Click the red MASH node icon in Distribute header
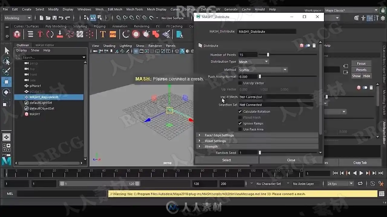Screen dimensions: 387x217 302,46
